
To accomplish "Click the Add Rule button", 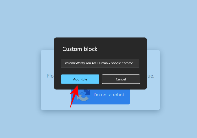I will pos(80,79).
